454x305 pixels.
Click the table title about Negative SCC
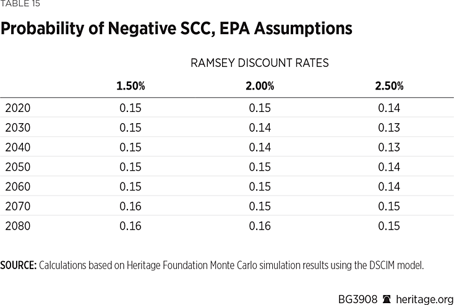(177, 28)
